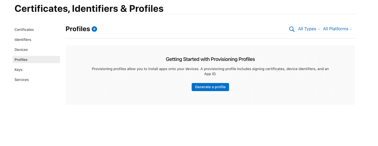Screen dimensions: 378x146
Task: Click the divider line under Profiles header
Action: [x=210, y=38]
